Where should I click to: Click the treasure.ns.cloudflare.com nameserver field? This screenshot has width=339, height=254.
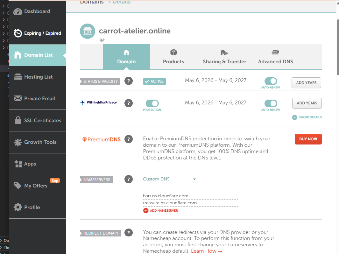pyautogui.click(x=190, y=203)
